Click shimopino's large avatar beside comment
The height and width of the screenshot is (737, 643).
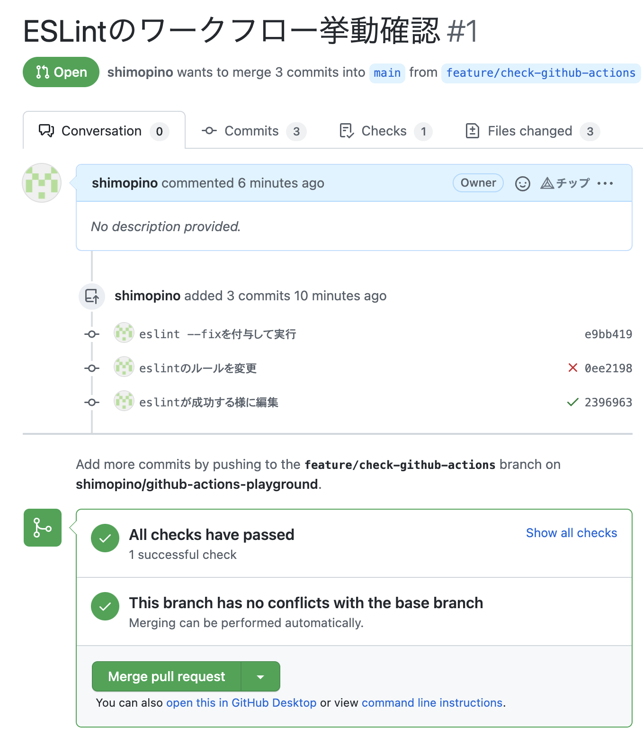(x=42, y=183)
